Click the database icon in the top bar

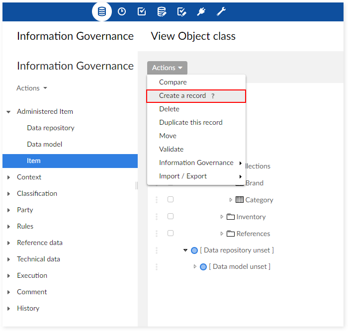tap(102, 11)
